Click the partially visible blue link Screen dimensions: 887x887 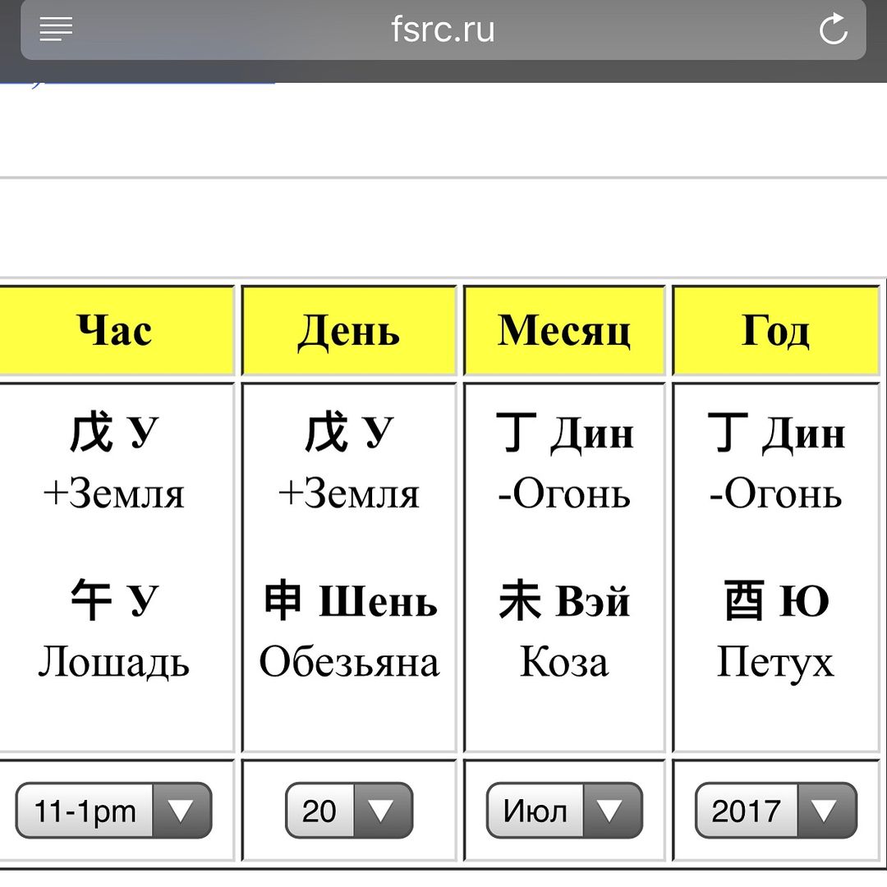coord(137,85)
